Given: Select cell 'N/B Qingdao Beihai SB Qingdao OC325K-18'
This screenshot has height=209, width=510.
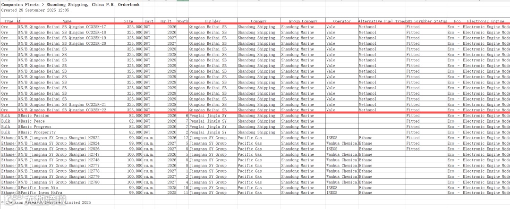Looking at the screenshot, I should click(67, 32).
